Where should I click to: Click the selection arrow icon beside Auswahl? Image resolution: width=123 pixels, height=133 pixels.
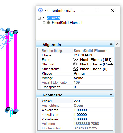44,18
